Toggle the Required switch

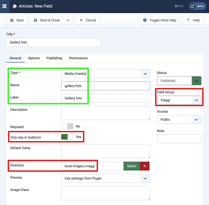pos(67,126)
